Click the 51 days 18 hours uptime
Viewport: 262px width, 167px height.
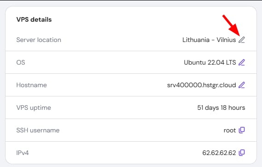point(221,107)
